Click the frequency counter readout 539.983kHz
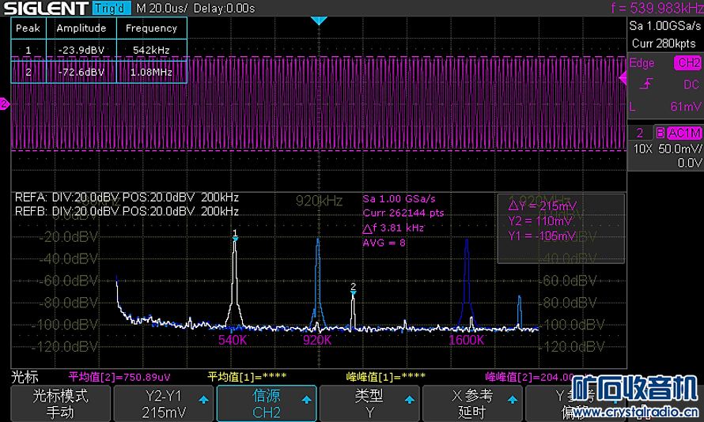This screenshot has width=704, height=422. coord(656,9)
